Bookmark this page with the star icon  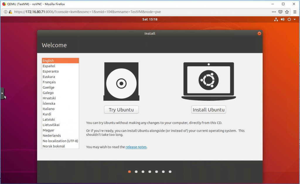click(287, 12)
